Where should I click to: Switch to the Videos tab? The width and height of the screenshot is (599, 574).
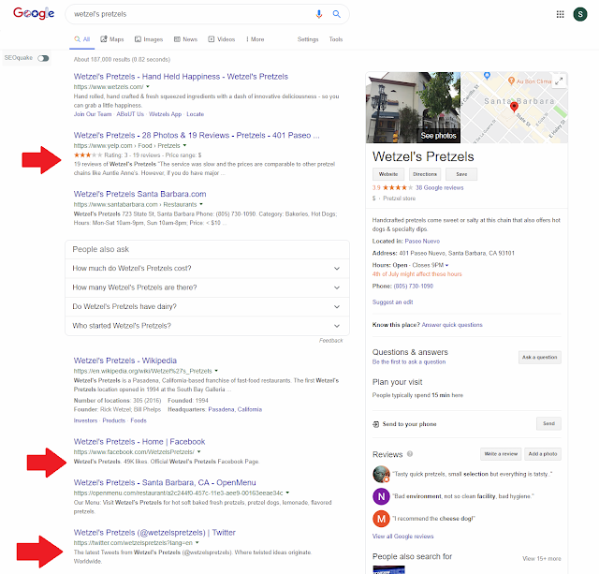coord(222,39)
